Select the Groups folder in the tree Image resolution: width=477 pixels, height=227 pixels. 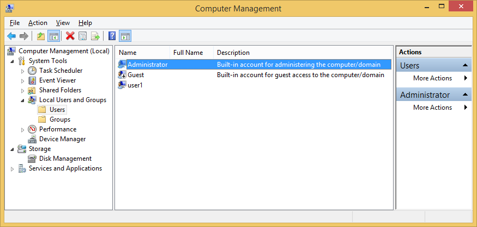coord(60,119)
